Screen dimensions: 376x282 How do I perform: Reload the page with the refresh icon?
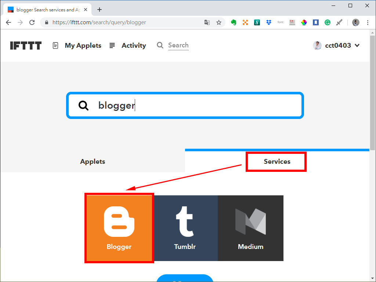[x=32, y=22]
